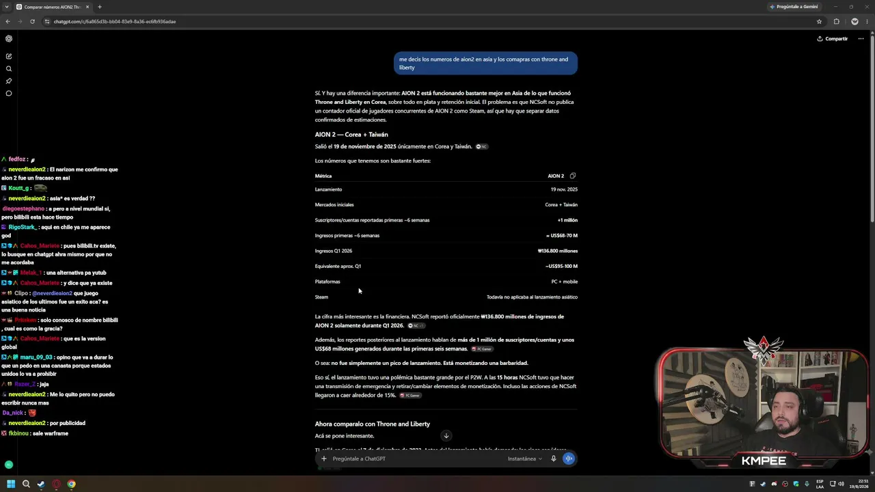Open a new browser tab
Screen dimensions: 875x492
pyautogui.click(x=100, y=7)
